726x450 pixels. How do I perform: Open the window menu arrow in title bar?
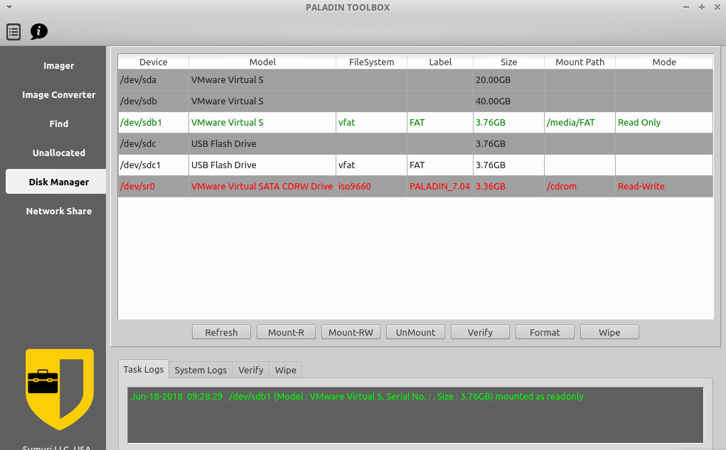tap(9, 7)
